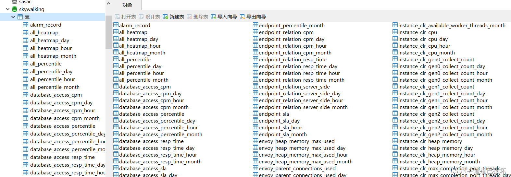Image resolution: width=511 pixels, height=177 pixels.
Task: Select instance_clr_gen2_collect_count_day icon
Action: (x=395, y=120)
